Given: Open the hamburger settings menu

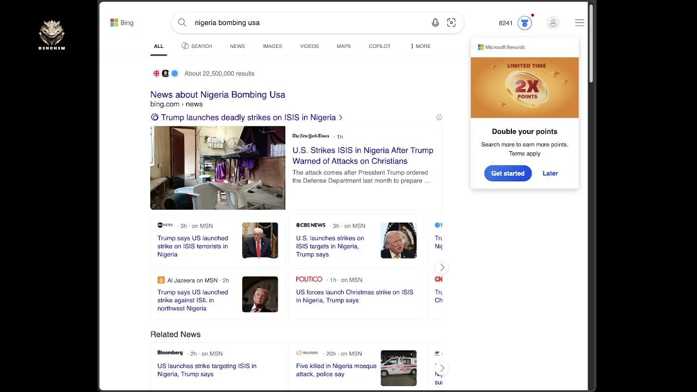Looking at the screenshot, I should pyautogui.click(x=579, y=23).
